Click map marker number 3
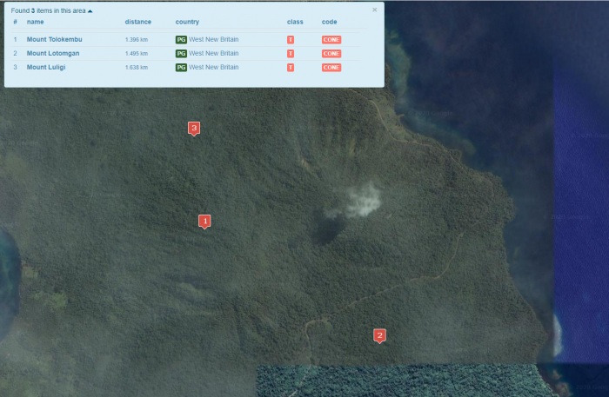 point(194,128)
